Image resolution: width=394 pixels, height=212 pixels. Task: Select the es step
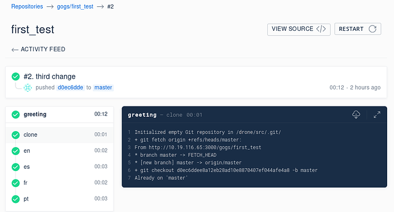(x=59, y=167)
